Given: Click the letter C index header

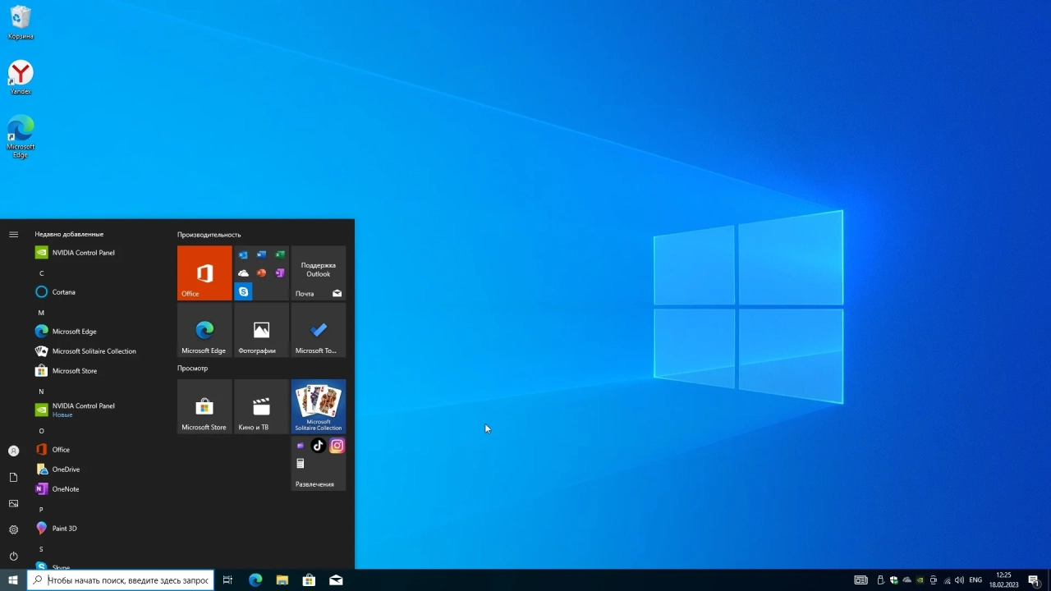Looking at the screenshot, I should (41, 273).
